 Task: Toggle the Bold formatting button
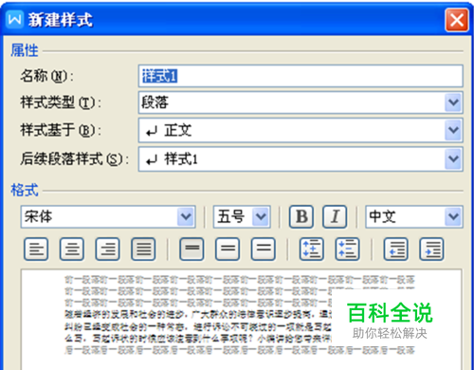pyautogui.click(x=301, y=217)
